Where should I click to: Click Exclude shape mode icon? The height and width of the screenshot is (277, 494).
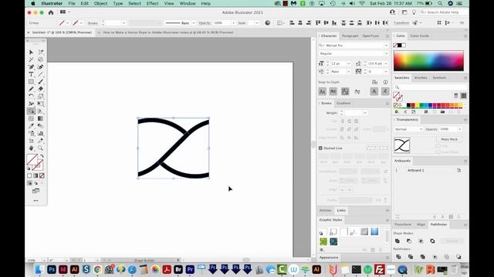[x=432, y=241]
